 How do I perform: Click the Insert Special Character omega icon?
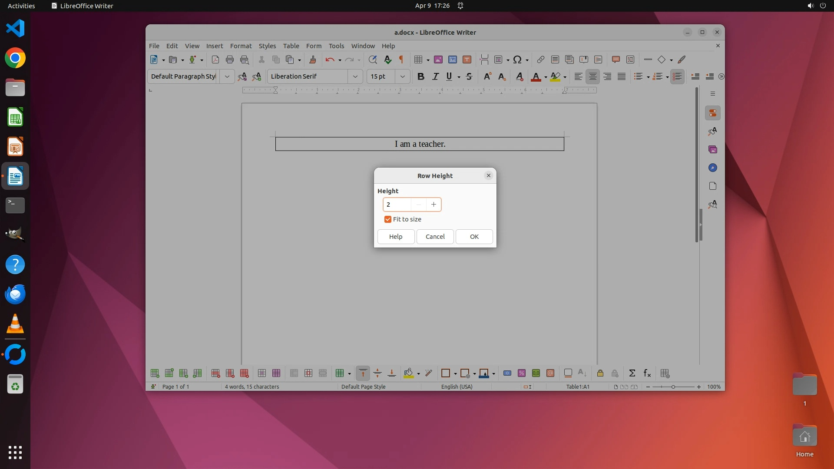(517, 59)
